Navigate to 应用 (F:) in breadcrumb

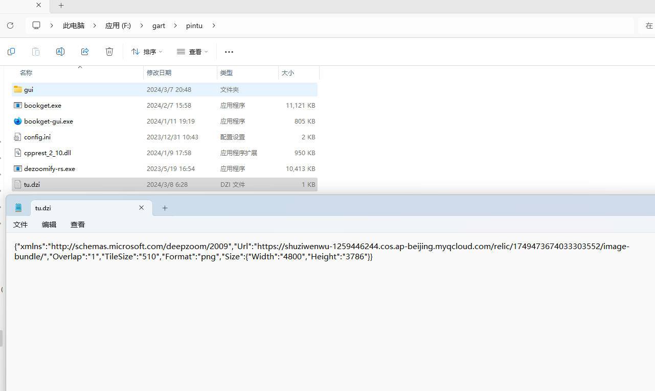coord(118,26)
